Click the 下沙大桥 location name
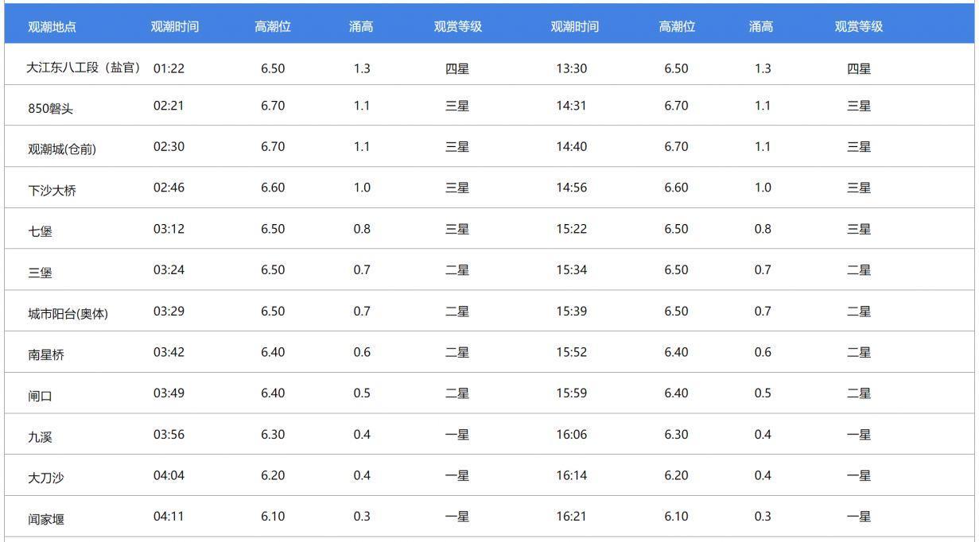979x542 pixels. tap(52, 191)
